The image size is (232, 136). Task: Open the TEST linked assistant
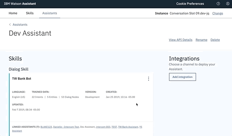114,127
